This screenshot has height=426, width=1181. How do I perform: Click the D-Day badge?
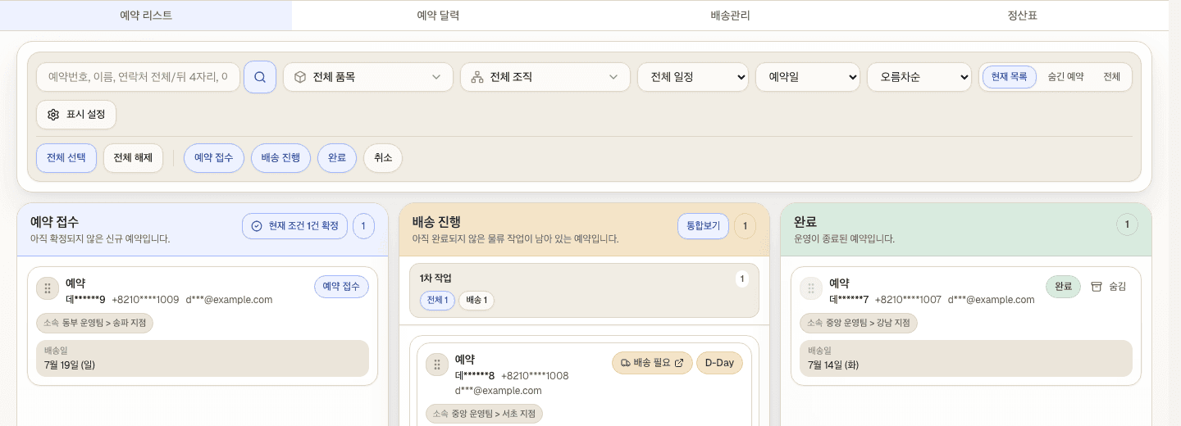point(719,363)
